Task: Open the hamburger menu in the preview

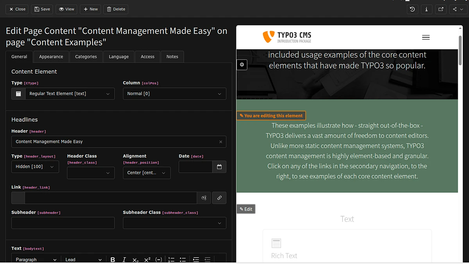Action: (x=426, y=38)
